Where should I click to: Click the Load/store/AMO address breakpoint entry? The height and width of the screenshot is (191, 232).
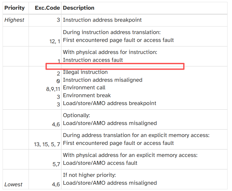click(109, 103)
